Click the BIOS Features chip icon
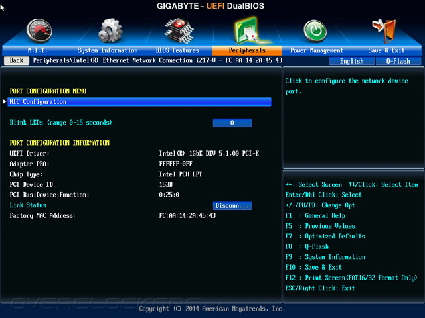The image size is (425, 318). (x=179, y=30)
